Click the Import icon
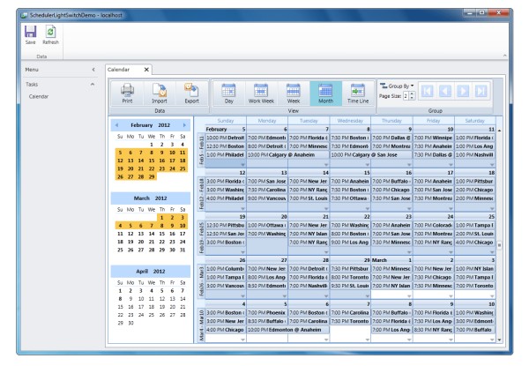This screenshot has width=529, height=366. click(x=159, y=90)
